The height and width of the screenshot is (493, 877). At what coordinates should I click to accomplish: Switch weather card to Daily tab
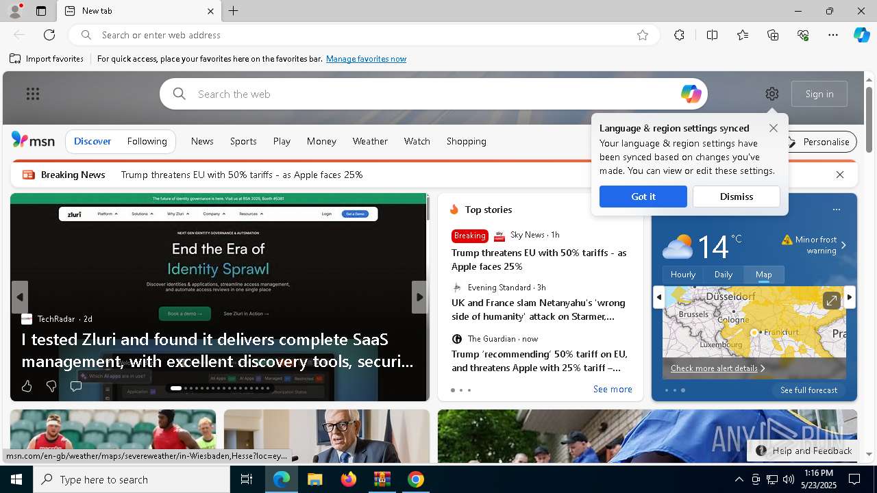pyautogui.click(x=724, y=274)
